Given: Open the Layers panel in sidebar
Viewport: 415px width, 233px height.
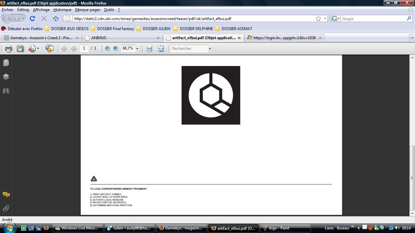Looking at the screenshot, I should point(6,77).
